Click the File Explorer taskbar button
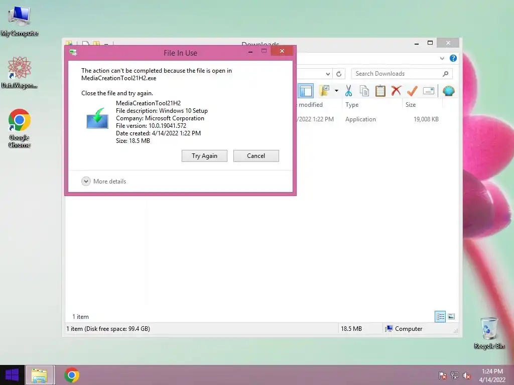This screenshot has height=385, width=514. (x=39, y=375)
